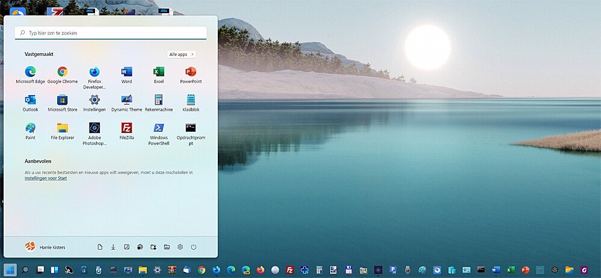Open personal folder icon in Start footer

coord(153,247)
